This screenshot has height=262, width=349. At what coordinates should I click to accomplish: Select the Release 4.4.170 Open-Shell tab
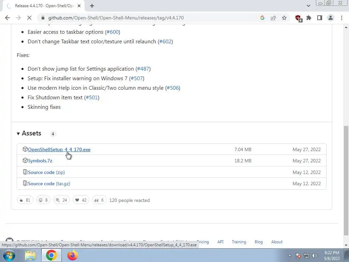pos(44,6)
